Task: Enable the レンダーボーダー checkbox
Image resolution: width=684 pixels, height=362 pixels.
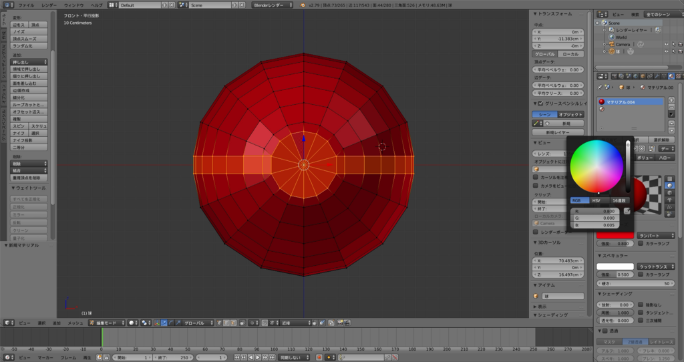Action: pyautogui.click(x=536, y=231)
